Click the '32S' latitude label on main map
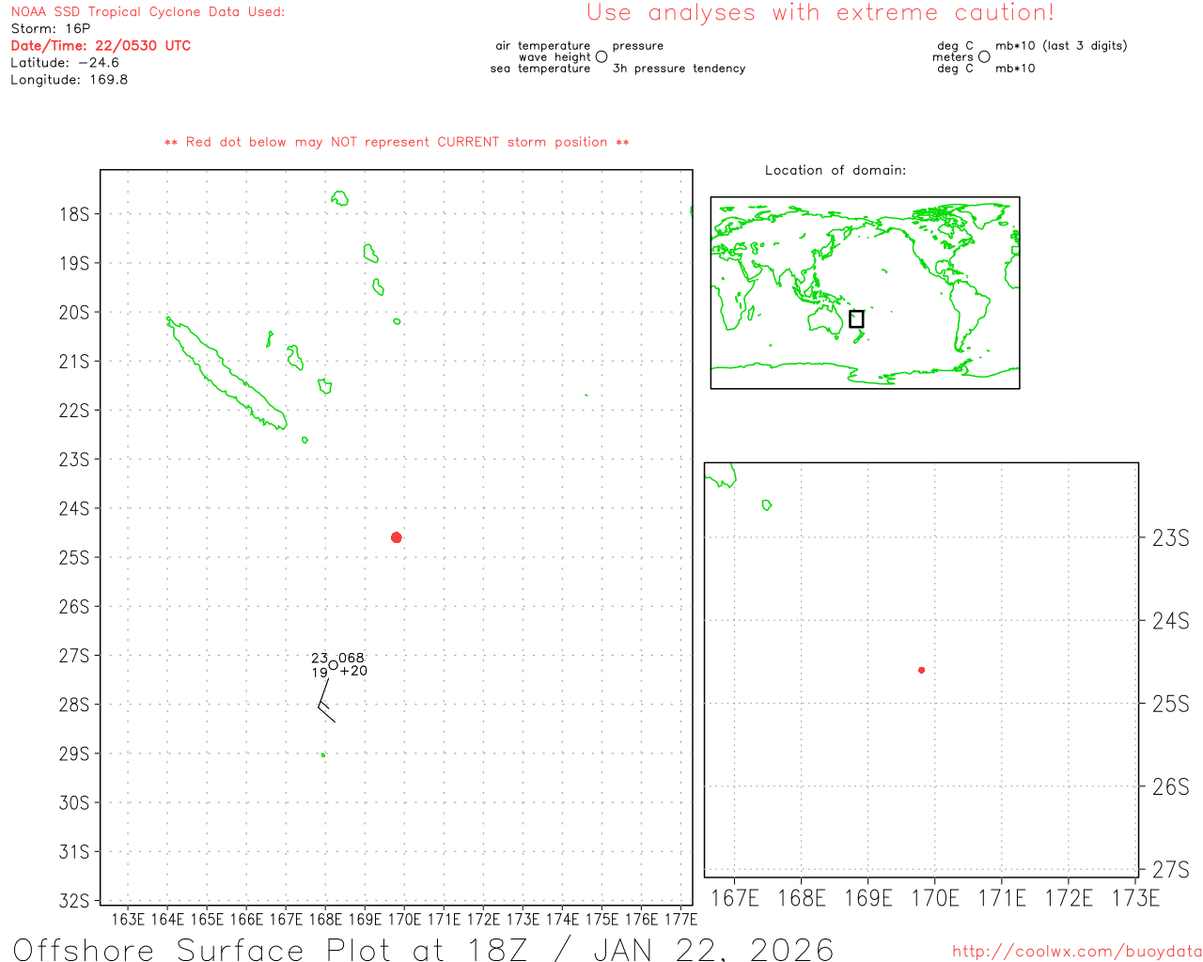 click(x=74, y=901)
